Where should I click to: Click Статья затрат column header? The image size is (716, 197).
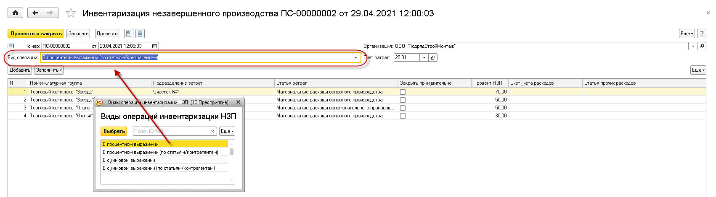336,83
